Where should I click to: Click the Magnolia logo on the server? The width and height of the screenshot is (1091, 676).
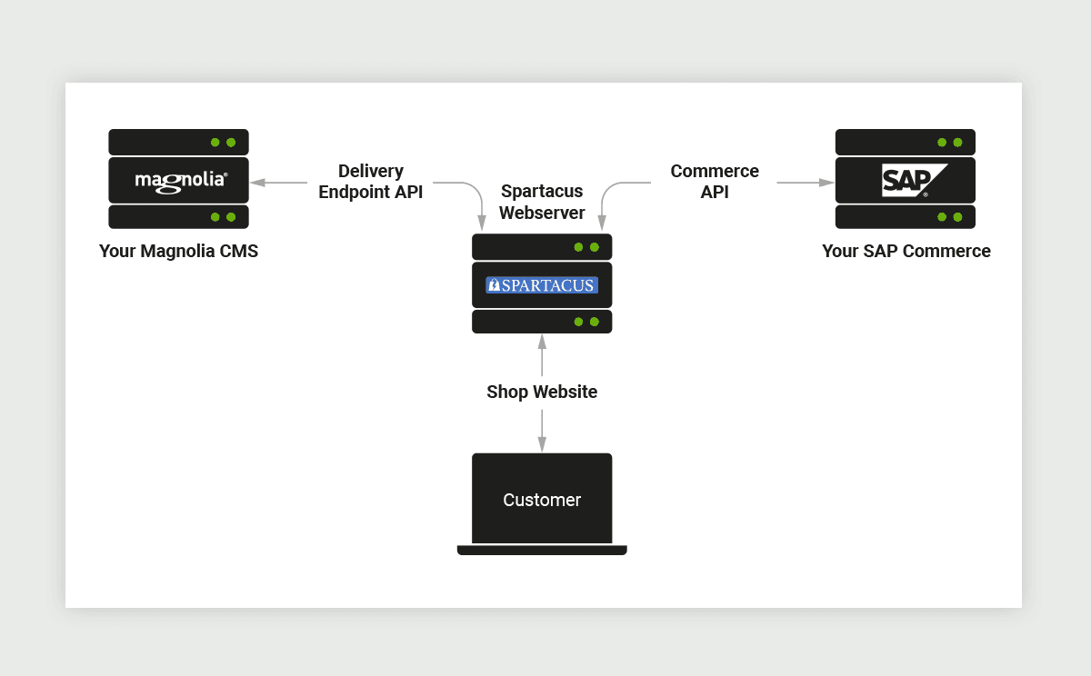[x=179, y=180]
